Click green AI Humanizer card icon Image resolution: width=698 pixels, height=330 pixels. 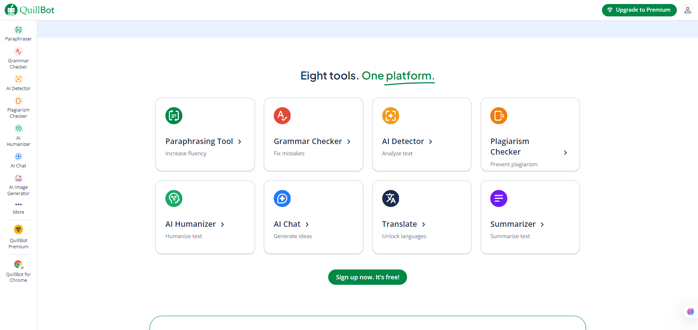pyautogui.click(x=174, y=198)
